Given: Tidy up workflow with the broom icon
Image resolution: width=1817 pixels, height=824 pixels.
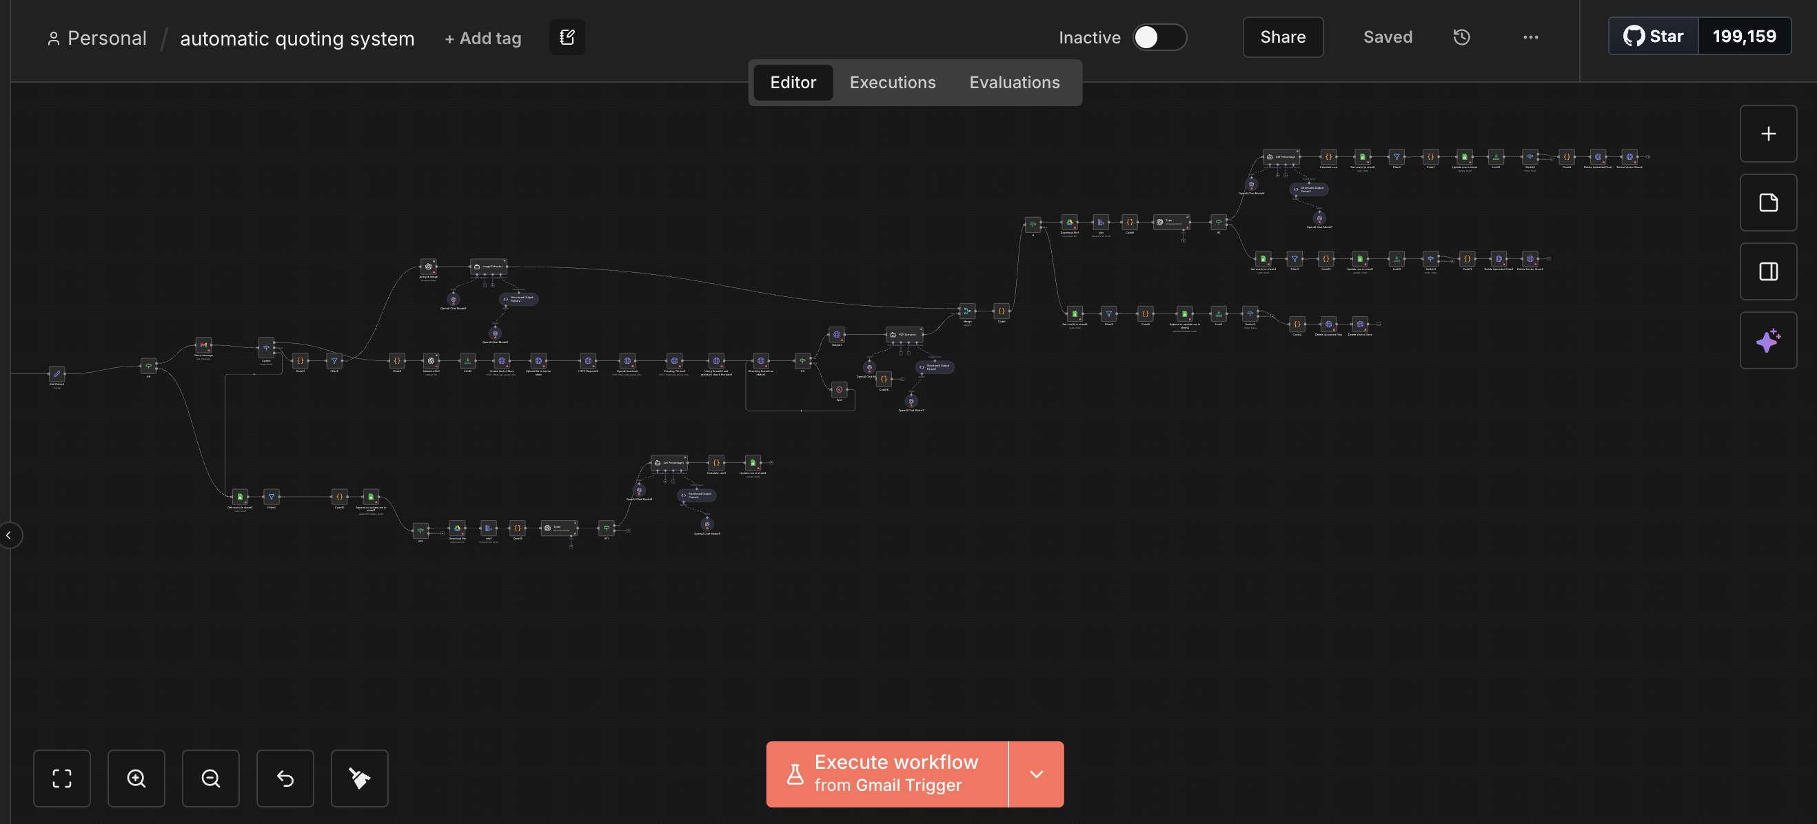Looking at the screenshot, I should [x=360, y=778].
